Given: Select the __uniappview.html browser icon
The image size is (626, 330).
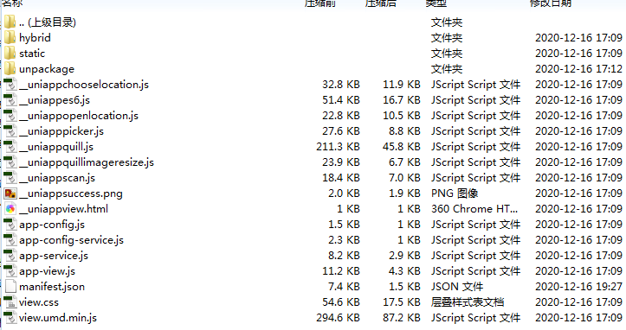Looking at the screenshot, I should 10,209.
